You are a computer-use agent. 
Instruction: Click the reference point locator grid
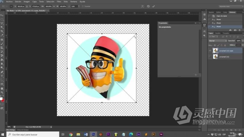tap(11, 6)
